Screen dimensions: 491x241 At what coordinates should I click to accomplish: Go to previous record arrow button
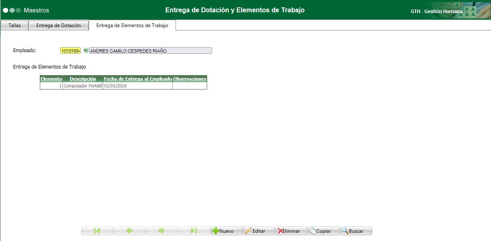point(129,231)
